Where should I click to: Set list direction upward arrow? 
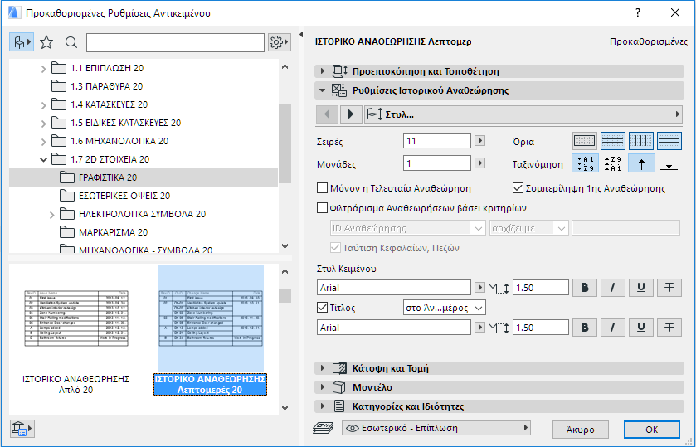(641, 163)
